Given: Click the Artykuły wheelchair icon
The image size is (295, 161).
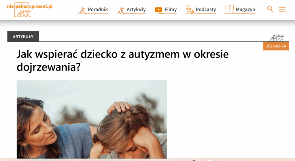Looking at the screenshot, I should (121, 10).
